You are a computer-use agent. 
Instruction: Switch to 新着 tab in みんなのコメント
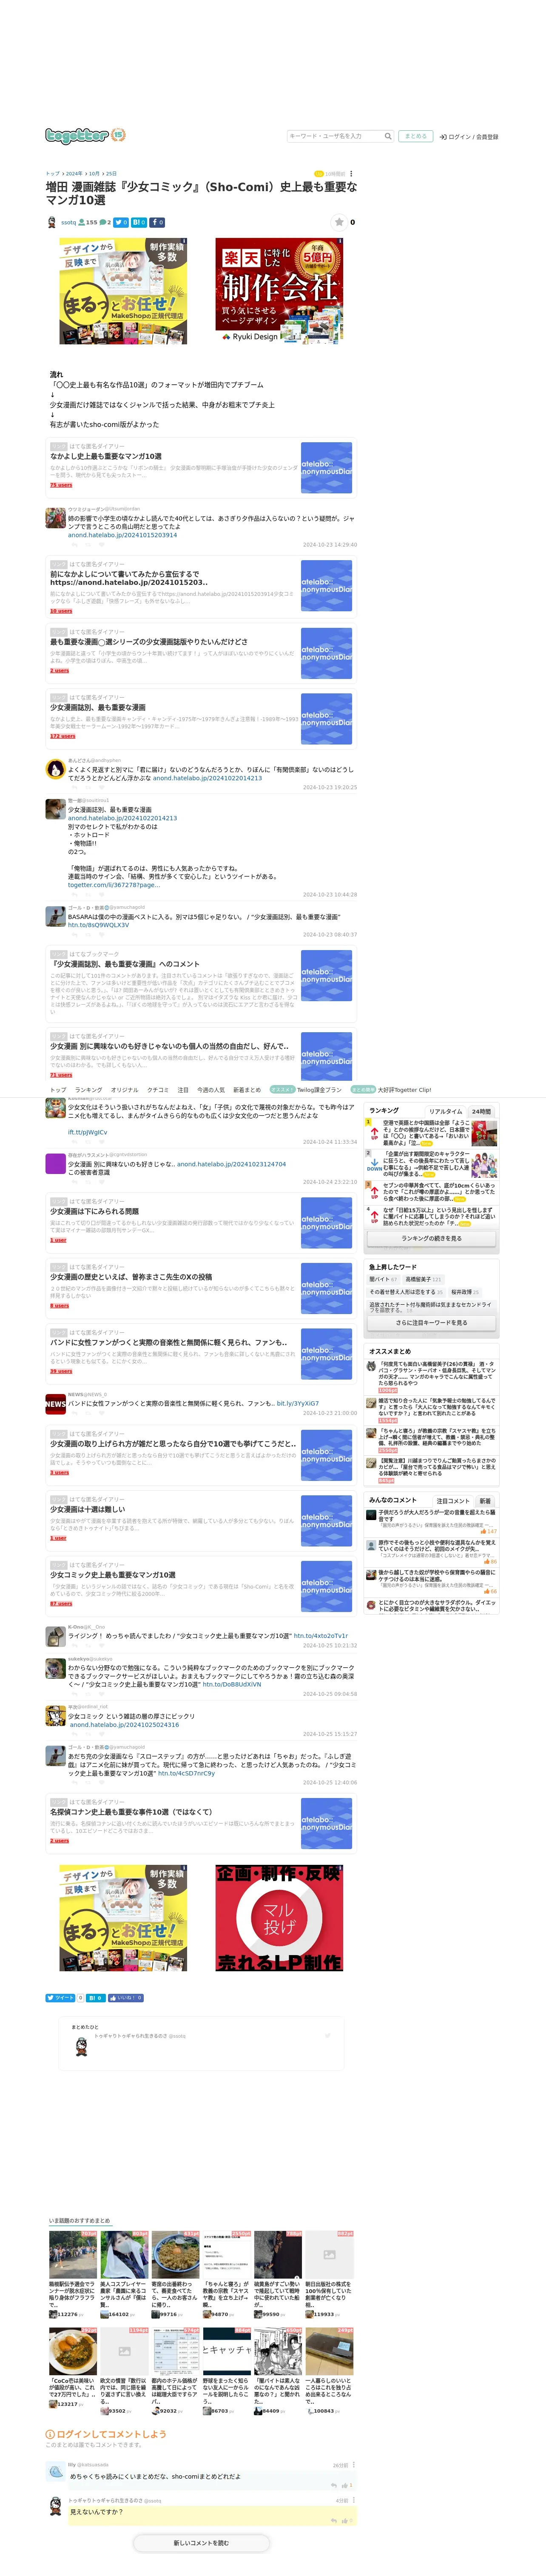click(485, 1501)
